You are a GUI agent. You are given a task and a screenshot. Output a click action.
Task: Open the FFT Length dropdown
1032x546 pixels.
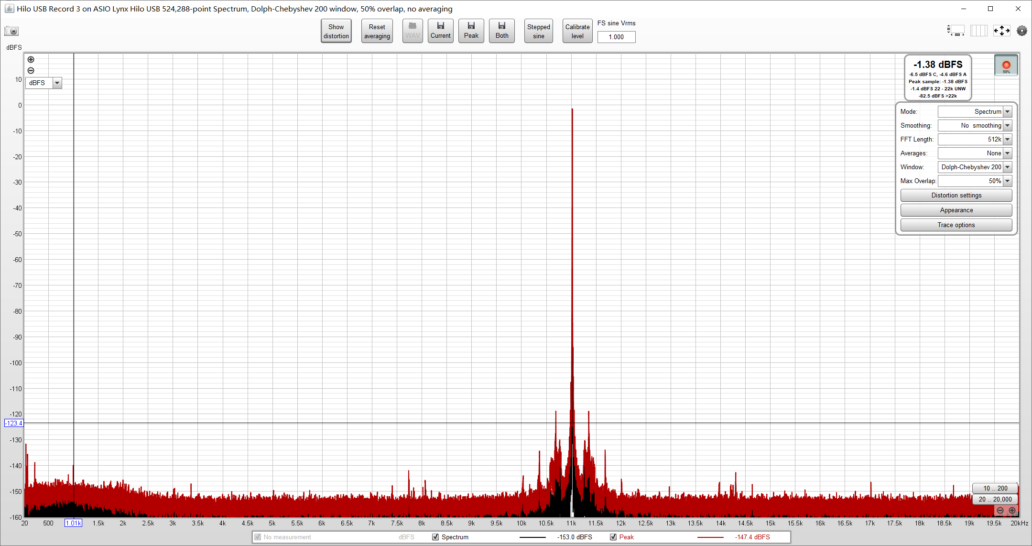pyautogui.click(x=975, y=140)
